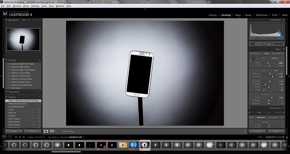Adjust the Temp slider handle
The width and height of the screenshot is (290, 154).
pyautogui.click(x=268, y=63)
